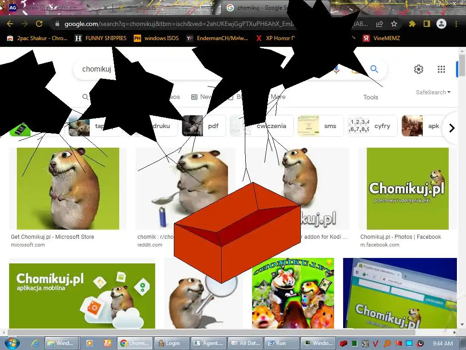Go back using Chrome's back arrow

click(10, 24)
